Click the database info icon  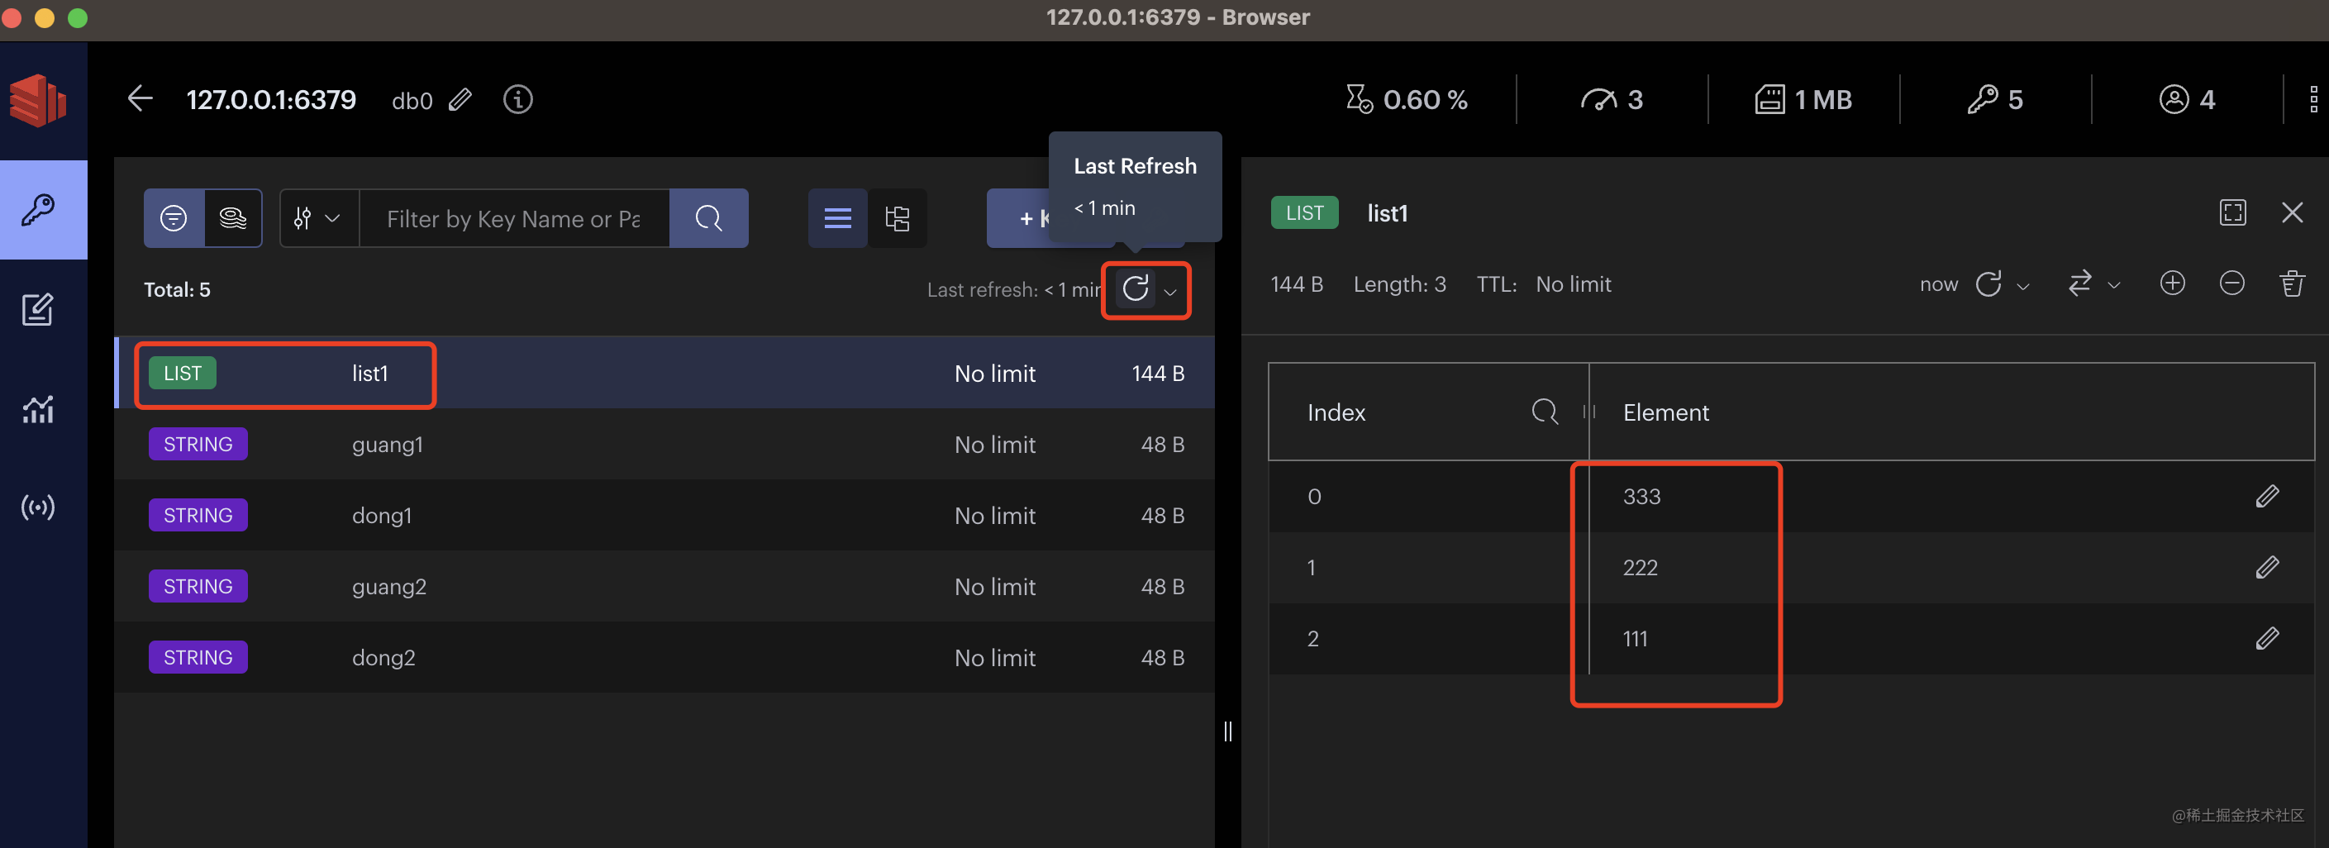click(517, 99)
